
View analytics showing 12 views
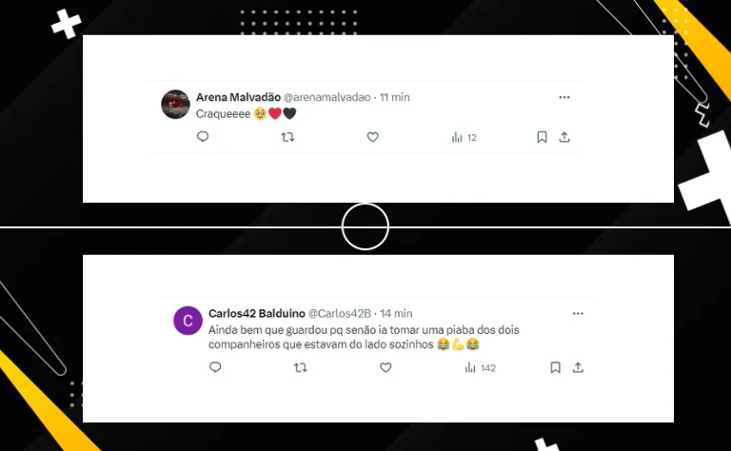464,137
